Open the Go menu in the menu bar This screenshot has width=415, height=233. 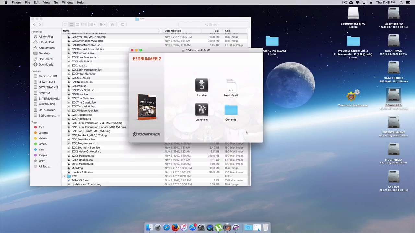(x=56, y=2)
